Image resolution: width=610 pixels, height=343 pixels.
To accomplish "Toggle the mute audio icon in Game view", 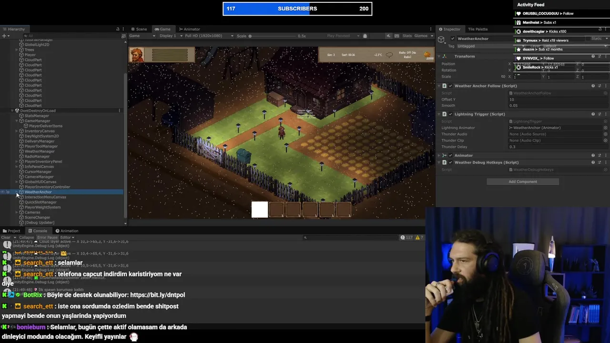I will 388,36.
